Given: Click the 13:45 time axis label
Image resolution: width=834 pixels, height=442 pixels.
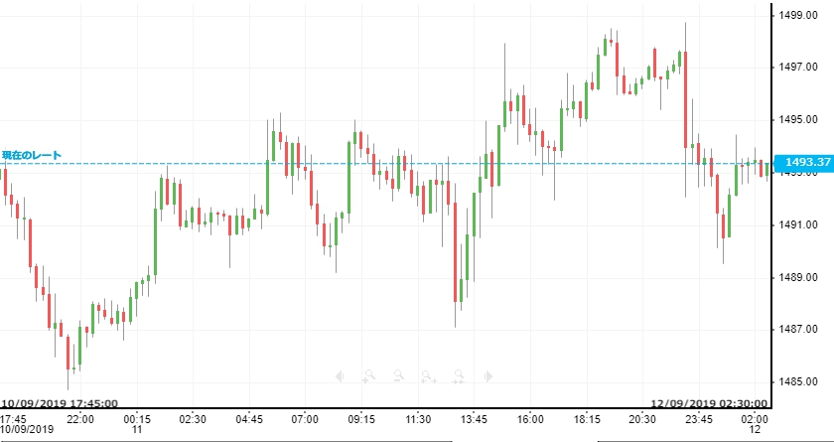Looking at the screenshot, I should [x=474, y=418].
